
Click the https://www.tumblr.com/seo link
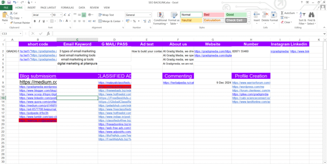coord(38,117)
